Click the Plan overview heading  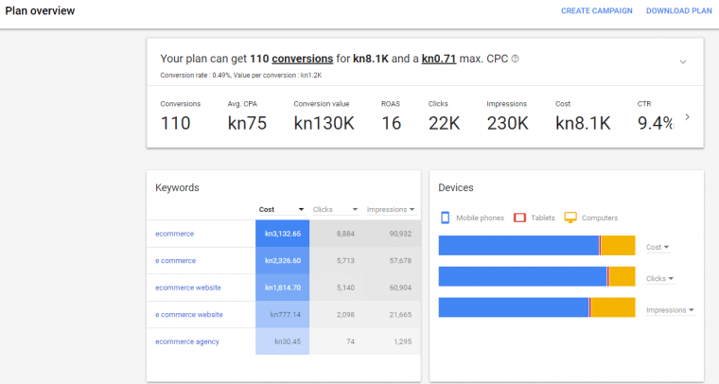click(40, 11)
